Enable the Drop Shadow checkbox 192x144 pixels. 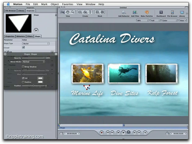[23, 67]
